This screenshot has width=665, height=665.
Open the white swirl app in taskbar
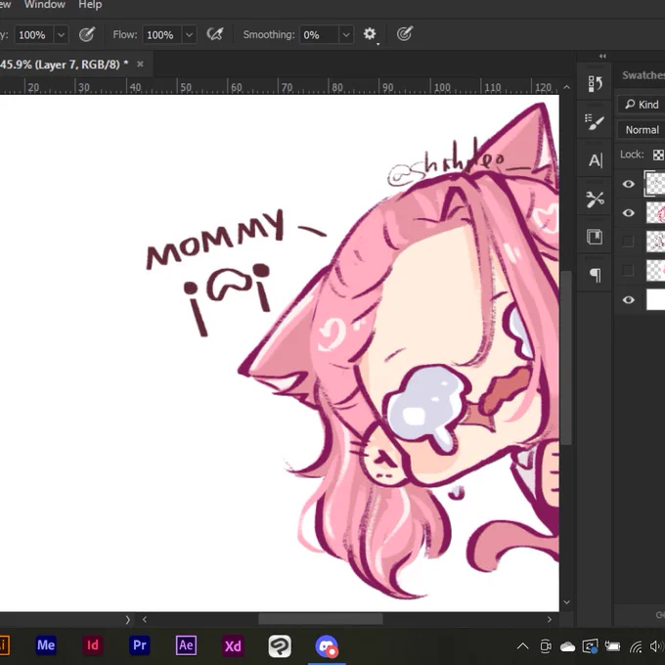[280, 645]
